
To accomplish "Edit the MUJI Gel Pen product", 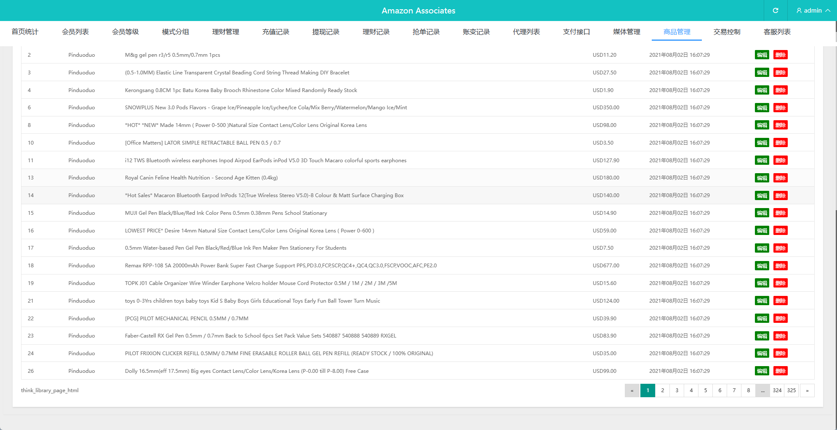I will (x=762, y=213).
